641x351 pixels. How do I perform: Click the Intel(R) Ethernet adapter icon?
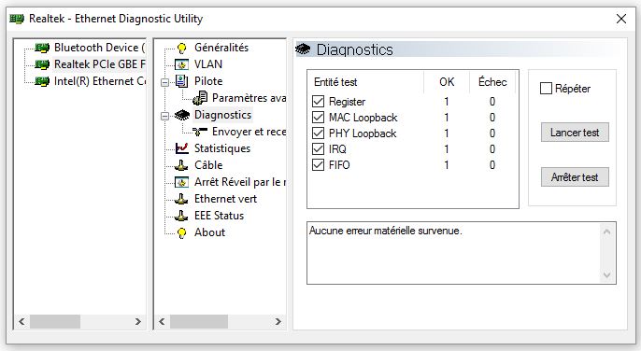(x=42, y=81)
